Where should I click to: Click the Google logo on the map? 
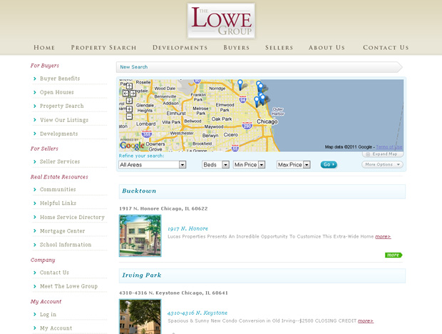[x=132, y=146]
